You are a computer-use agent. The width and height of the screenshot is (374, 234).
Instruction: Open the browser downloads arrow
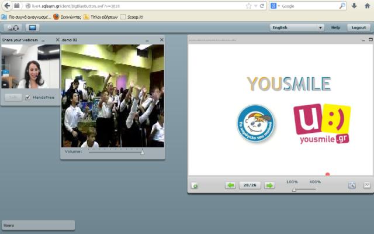(x=354, y=6)
